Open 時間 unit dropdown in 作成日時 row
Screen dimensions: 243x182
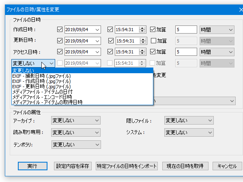tap(217, 30)
